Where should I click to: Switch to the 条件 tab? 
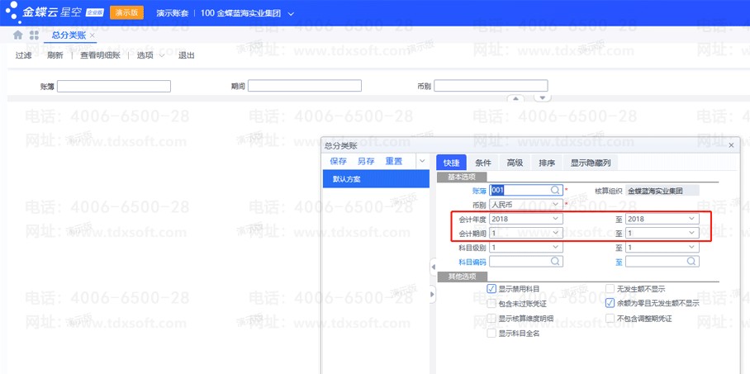click(483, 163)
